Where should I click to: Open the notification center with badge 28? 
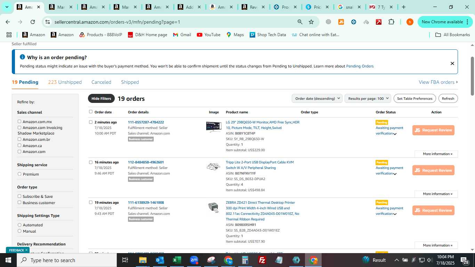(465, 260)
